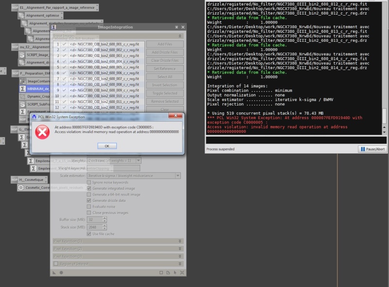The image size is (389, 287).
Task: Toggle checkmark of file row 1
Action: 65,44
